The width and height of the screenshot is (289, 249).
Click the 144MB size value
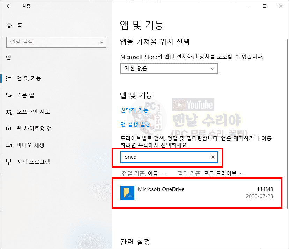click(265, 189)
